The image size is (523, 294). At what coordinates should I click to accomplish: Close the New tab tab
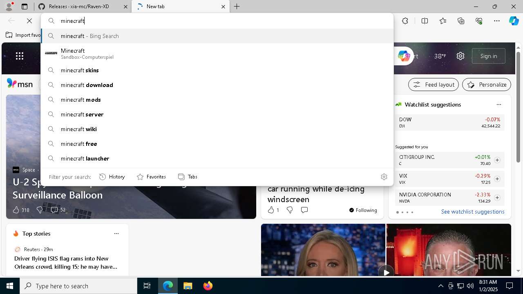tap(224, 7)
